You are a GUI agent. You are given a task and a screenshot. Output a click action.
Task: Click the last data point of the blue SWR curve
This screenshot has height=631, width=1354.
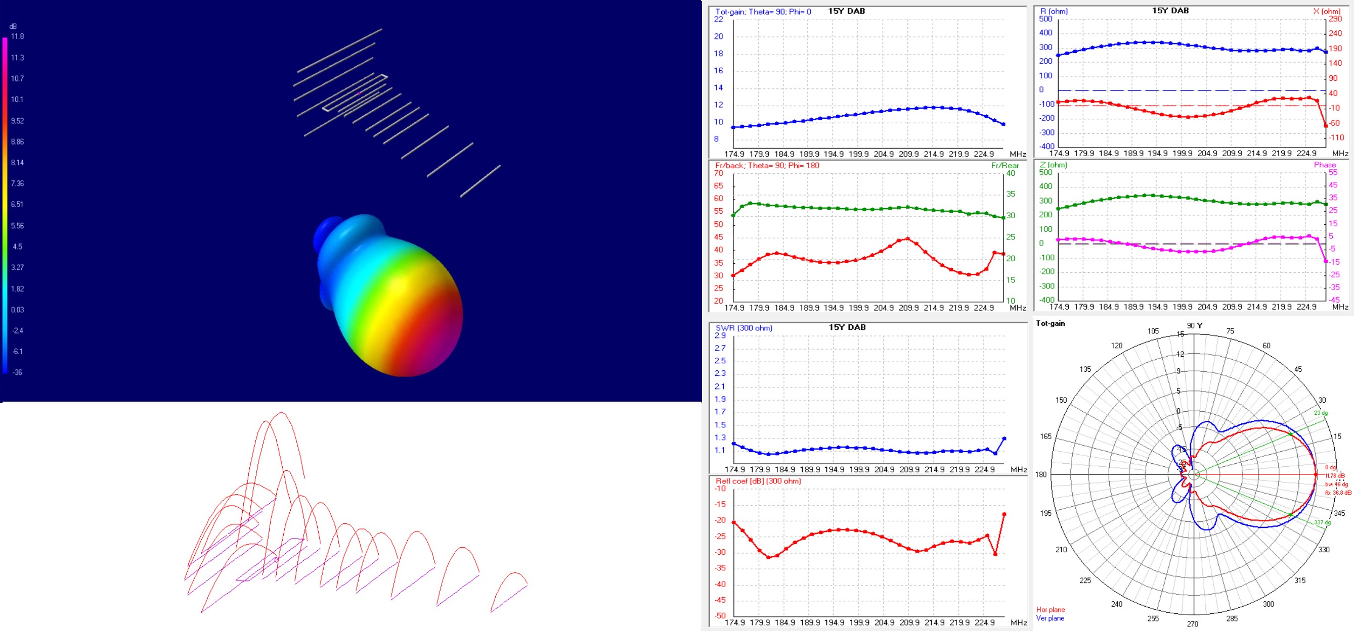(1004, 439)
